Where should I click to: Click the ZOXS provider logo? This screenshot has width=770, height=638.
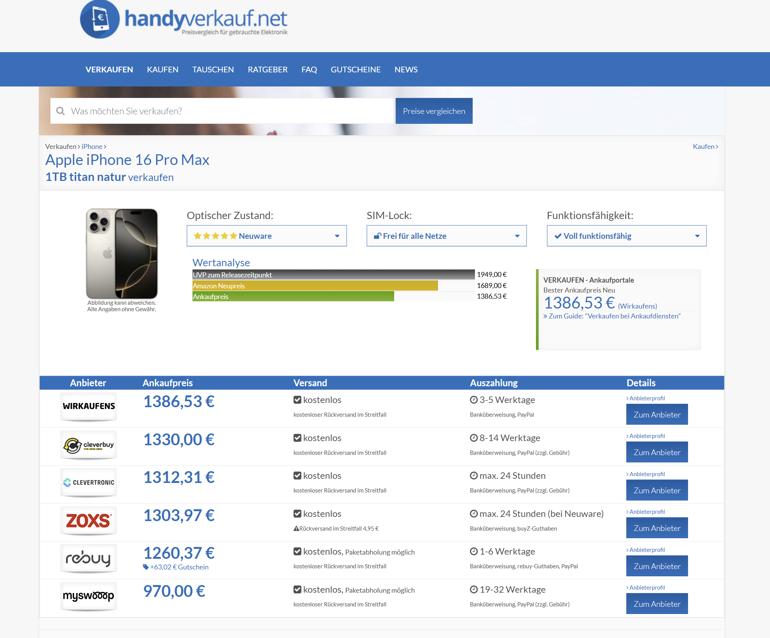pyautogui.click(x=88, y=520)
